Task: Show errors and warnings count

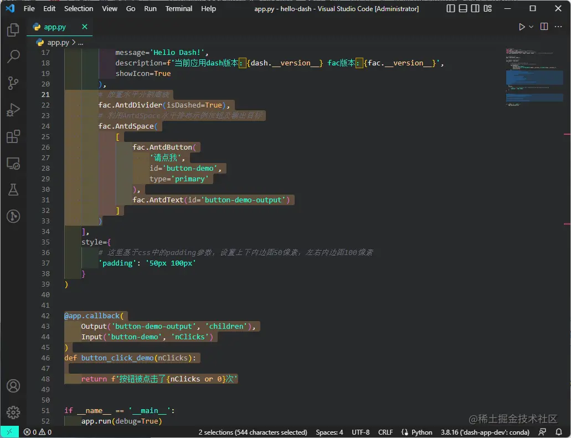Action: tap(38, 432)
